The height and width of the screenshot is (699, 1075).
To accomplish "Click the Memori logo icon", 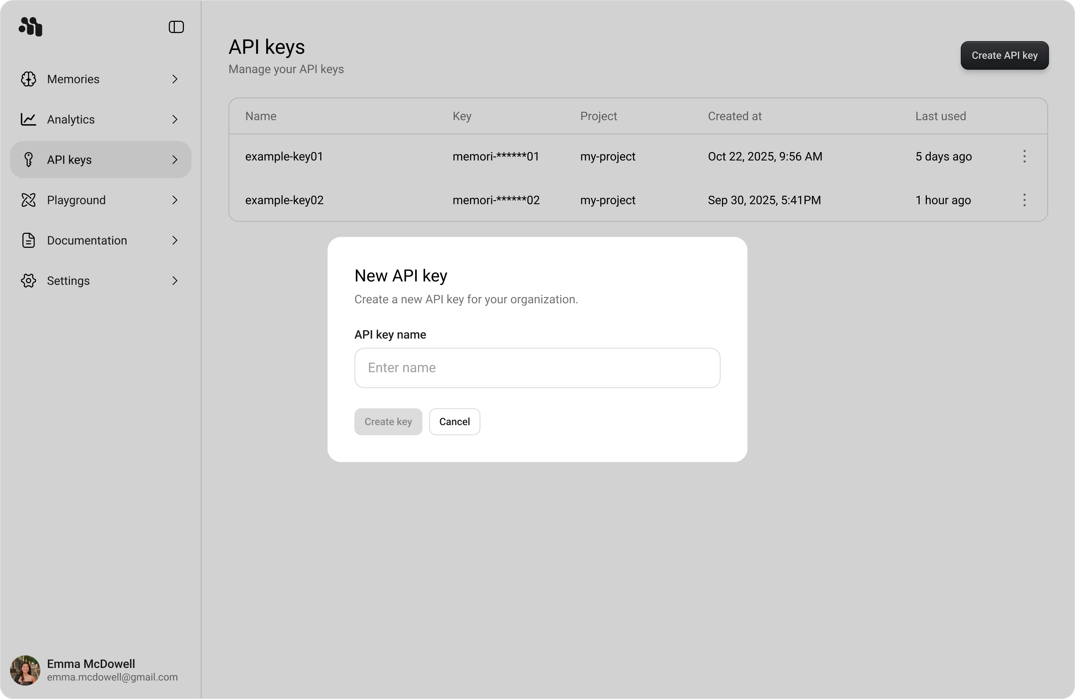I will coord(30,27).
